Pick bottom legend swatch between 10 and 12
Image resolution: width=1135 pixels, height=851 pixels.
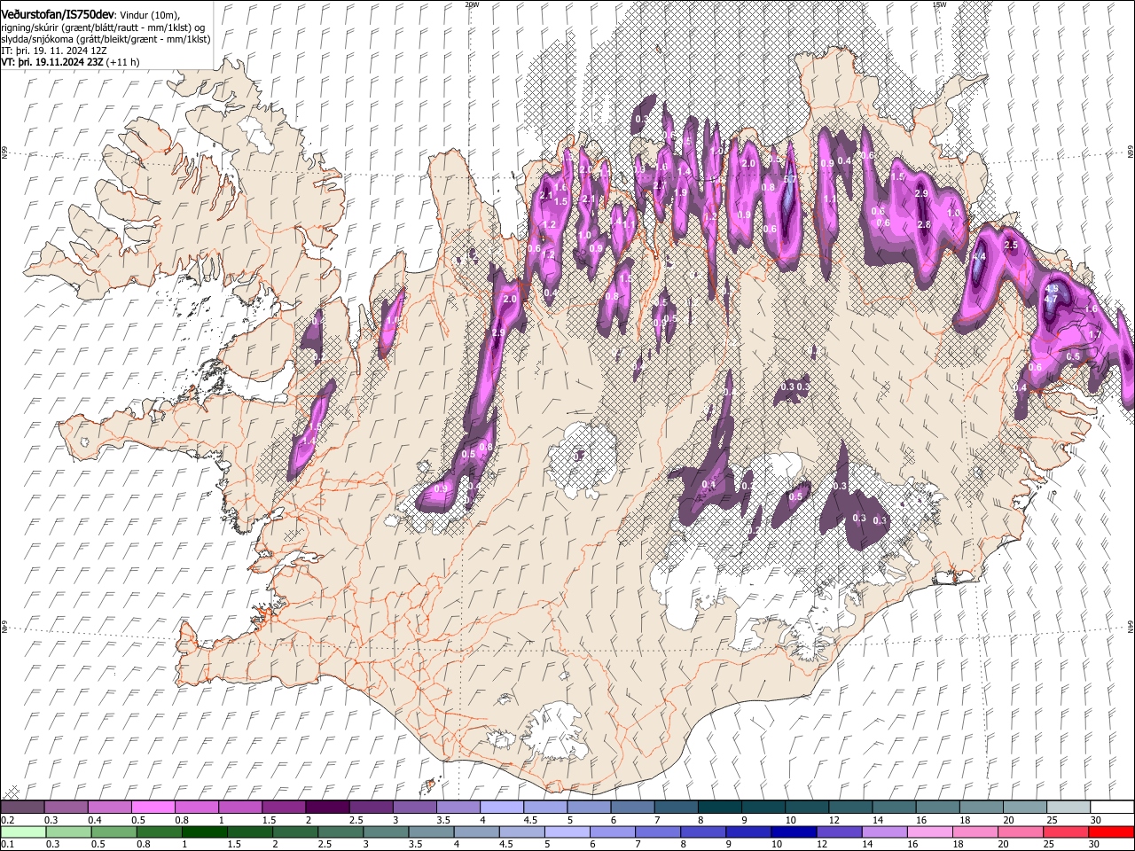click(x=794, y=831)
